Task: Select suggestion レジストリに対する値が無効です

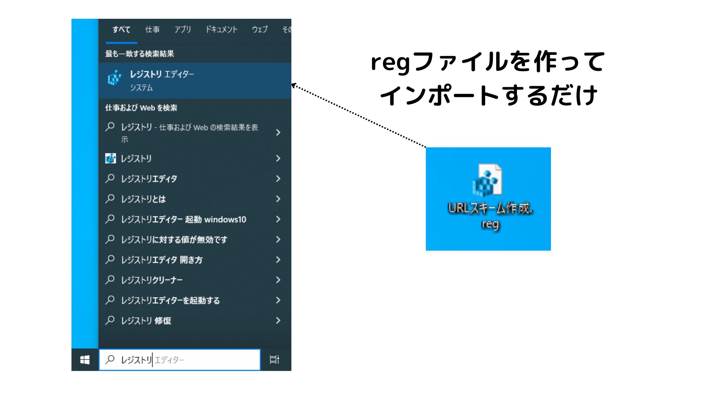Action: (174, 240)
